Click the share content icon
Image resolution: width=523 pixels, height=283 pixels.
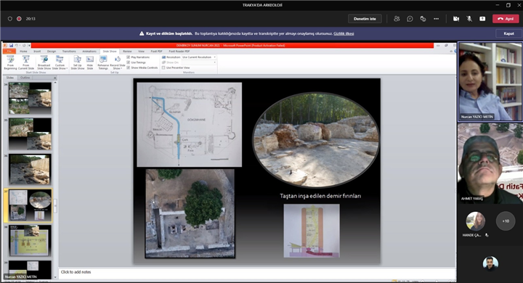[482, 19]
